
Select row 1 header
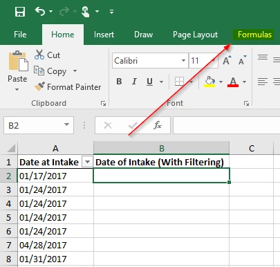pyautogui.click(x=8, y=162)
